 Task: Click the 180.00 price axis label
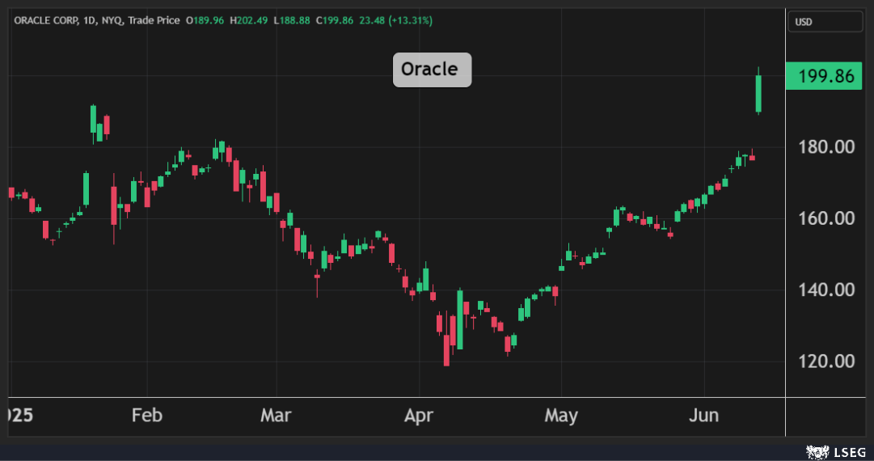[x=826, y=147]
